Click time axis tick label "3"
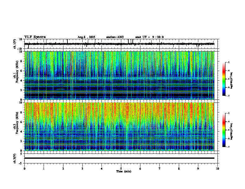Screen dimensions: 245x189 [x=82, y=169]
